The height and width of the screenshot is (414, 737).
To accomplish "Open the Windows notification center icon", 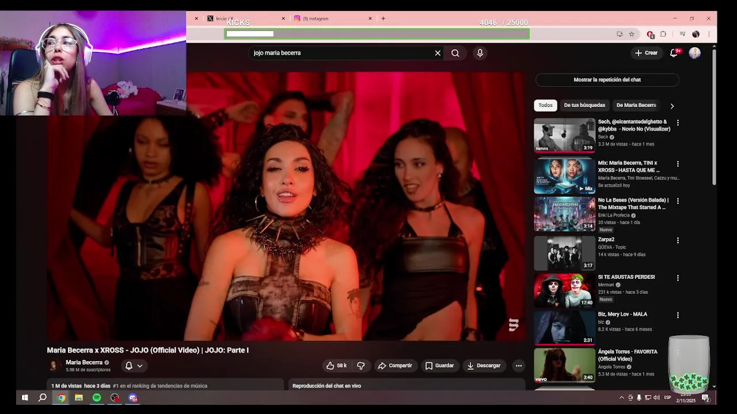I will 705,398.
